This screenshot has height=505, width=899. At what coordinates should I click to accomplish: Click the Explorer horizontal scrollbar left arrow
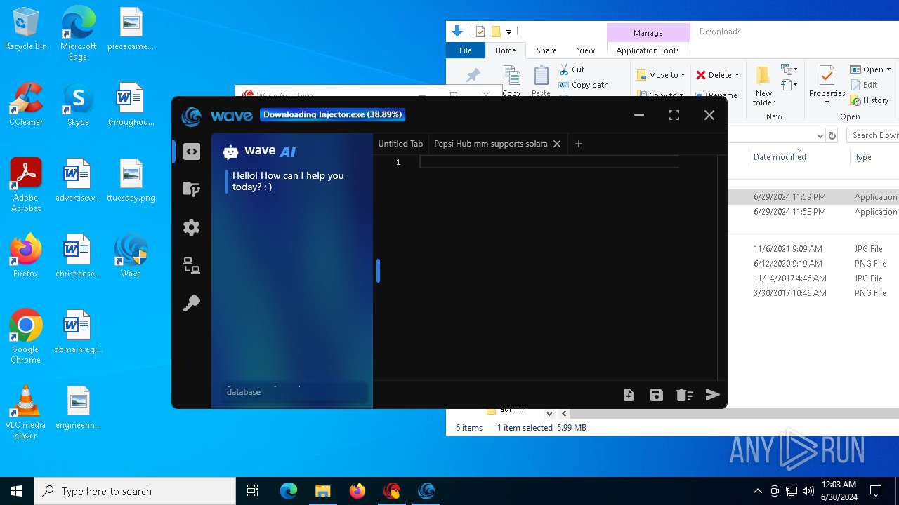coord(564,414)
